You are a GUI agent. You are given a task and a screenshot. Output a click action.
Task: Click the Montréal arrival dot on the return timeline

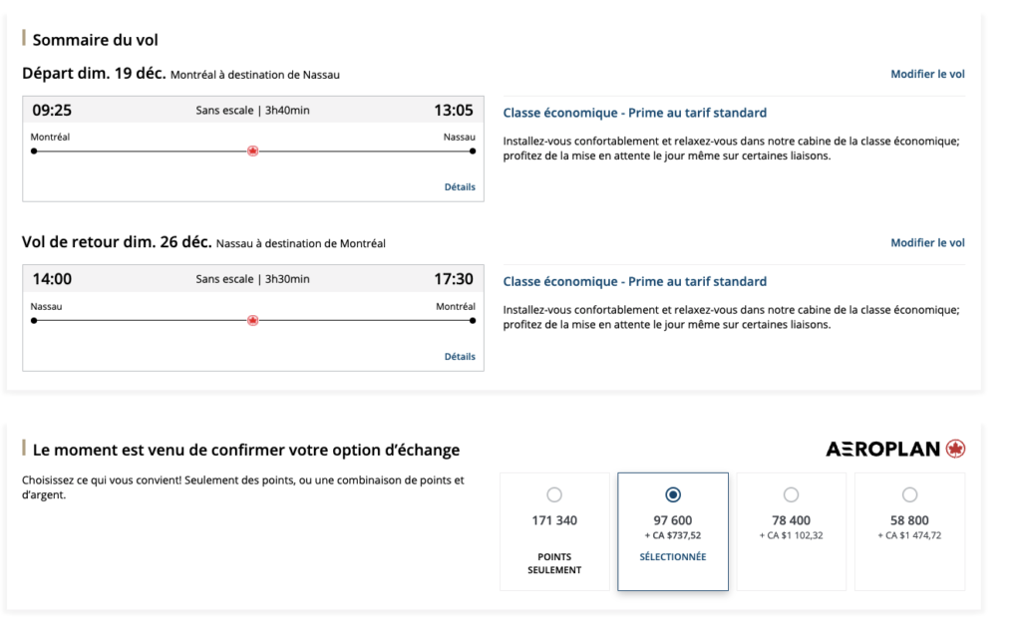click(x=473, y=321)
